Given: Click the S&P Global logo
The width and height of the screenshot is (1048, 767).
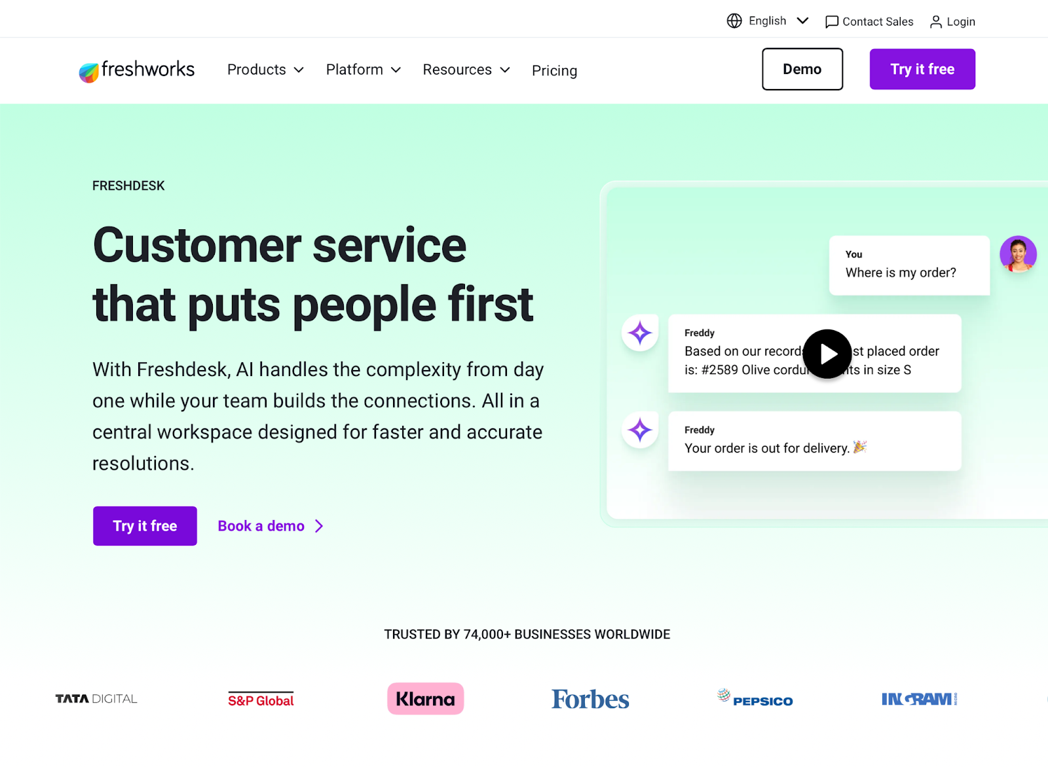Looking at the screenshot, I should 261,700.
